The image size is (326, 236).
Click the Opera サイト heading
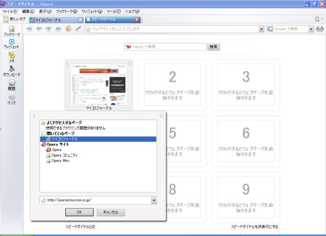coord(58,144)
